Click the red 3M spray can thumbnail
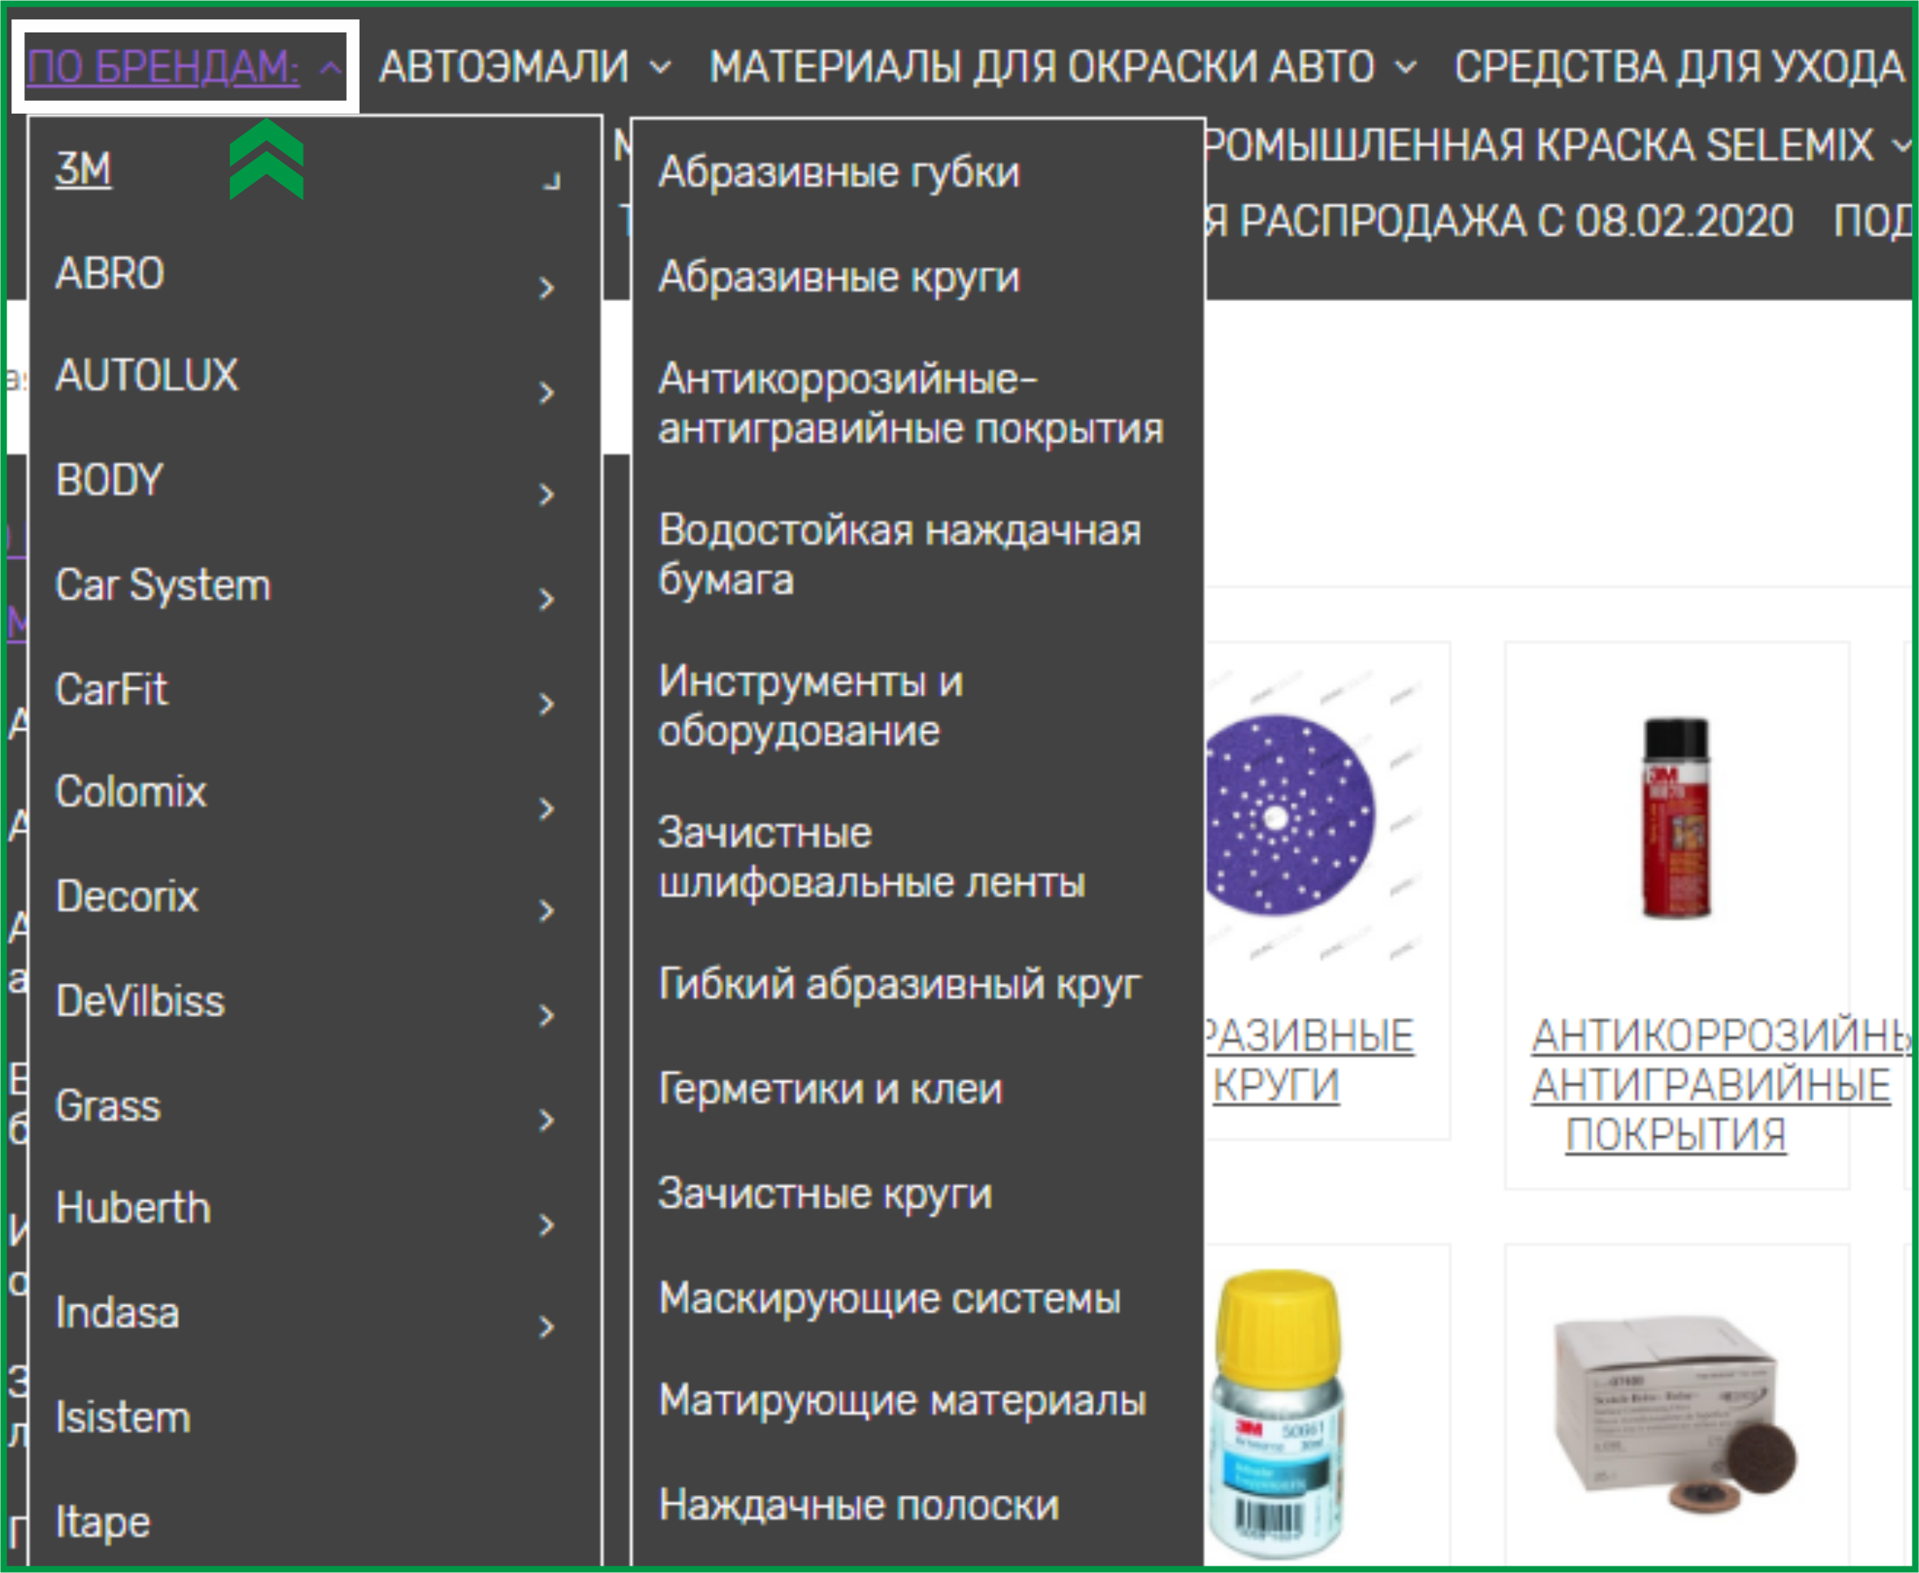The height and width of the screenshot is (1573, 1919). click(1677, 818)
